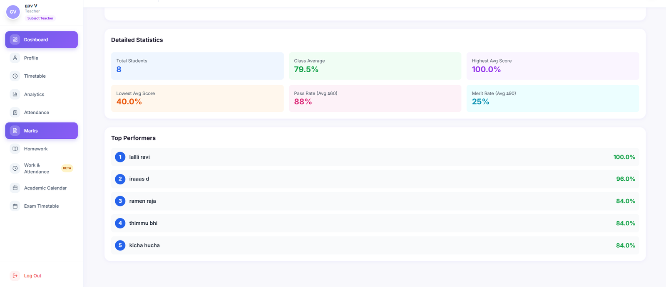
Task: Click rank 5 badge for kicha hucha
Action: 120,245
